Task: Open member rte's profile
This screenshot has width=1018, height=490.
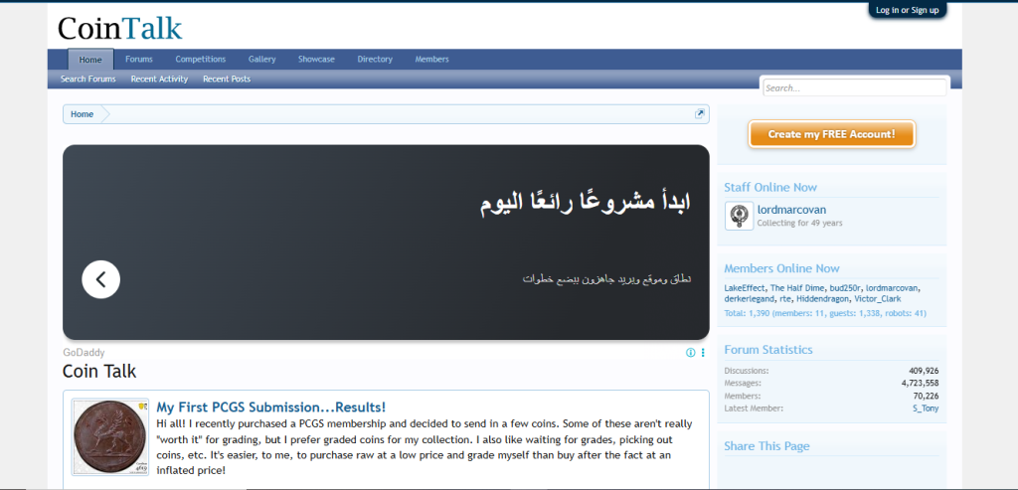Action: (x=786, y=299)
